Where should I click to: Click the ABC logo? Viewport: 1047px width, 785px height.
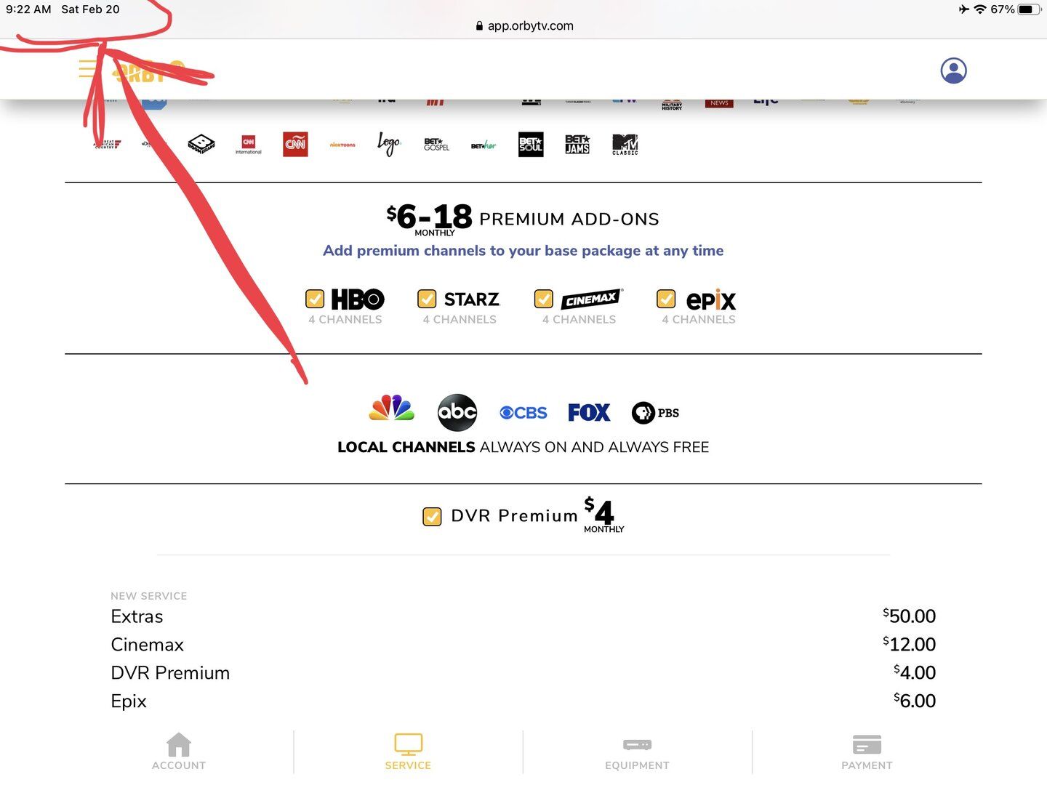(x=457, y=413)
